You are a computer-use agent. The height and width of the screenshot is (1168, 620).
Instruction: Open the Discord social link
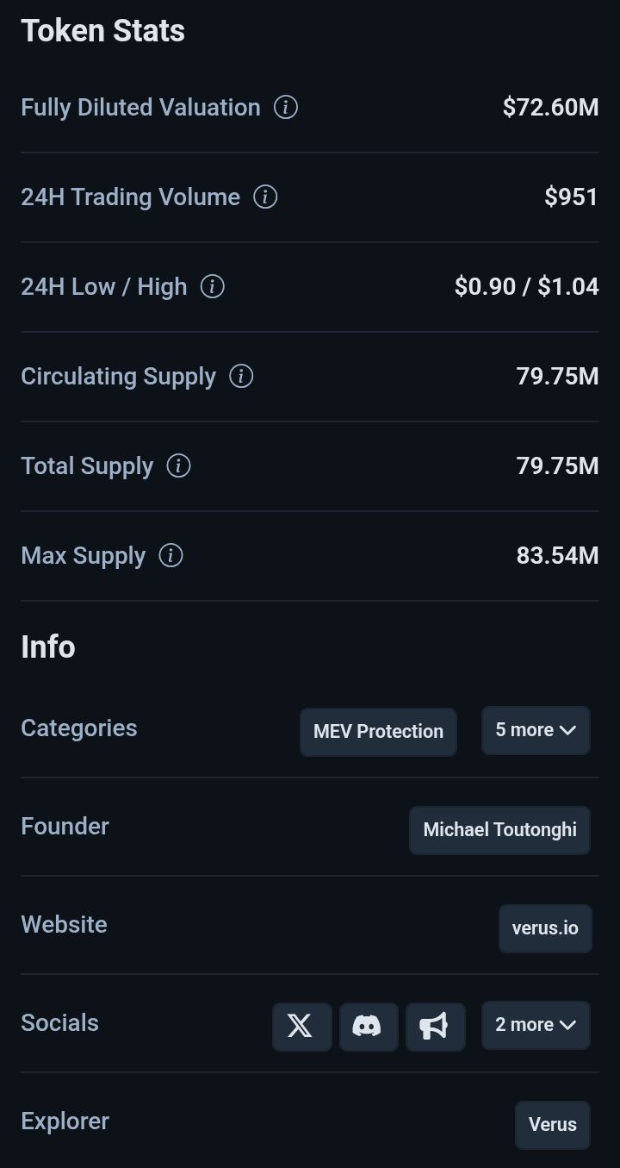[368, 1026]
